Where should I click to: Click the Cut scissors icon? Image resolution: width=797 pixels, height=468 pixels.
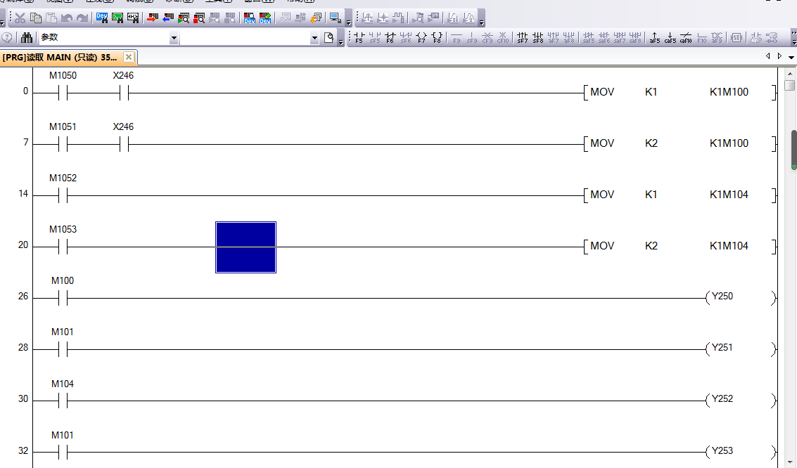20,18
